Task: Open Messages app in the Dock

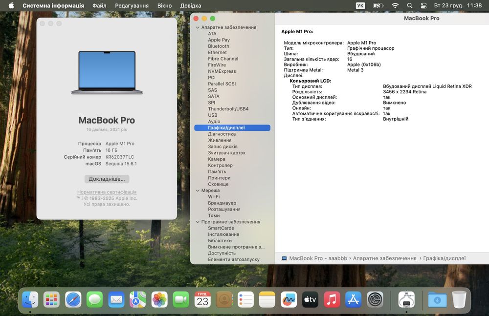Action: coord(95,300)
